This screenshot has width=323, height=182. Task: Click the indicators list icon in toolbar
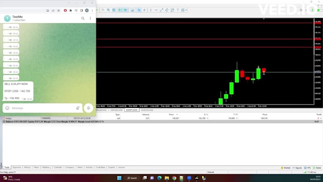click(132, 10)
